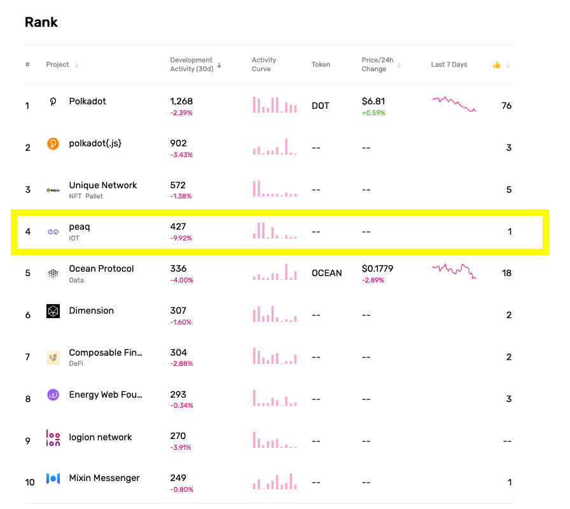
Task: Click the 902 development activity value
Action: click(179, 143)
